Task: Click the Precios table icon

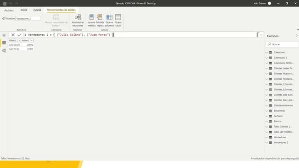Action: point(271,121)
